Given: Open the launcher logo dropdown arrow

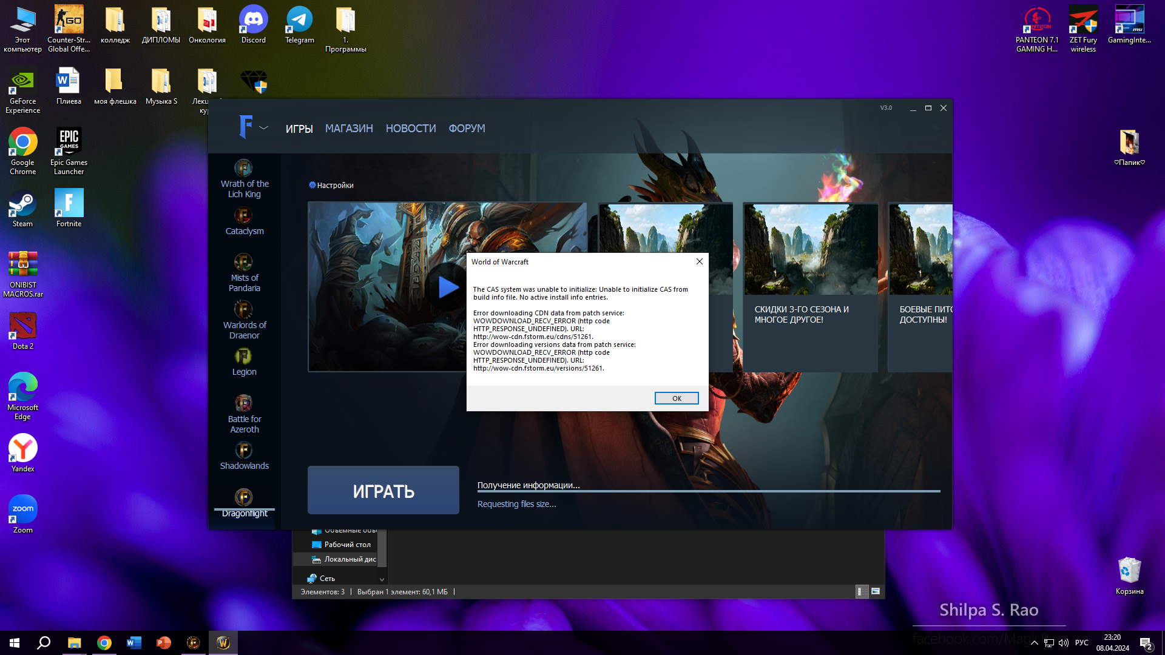Looking at the screenshot, I should [263, 128].
